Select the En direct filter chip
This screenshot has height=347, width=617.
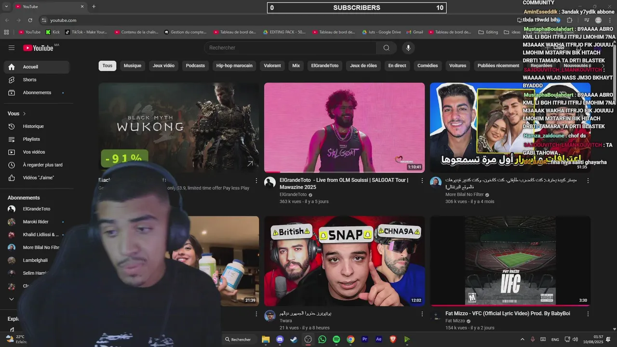(x=397, y=66)
